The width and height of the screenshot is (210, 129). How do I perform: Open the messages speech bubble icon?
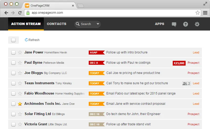point(174,24)
